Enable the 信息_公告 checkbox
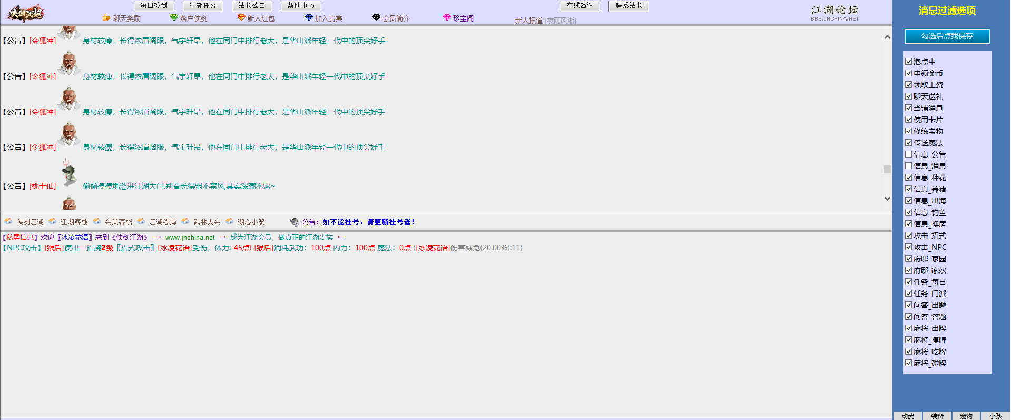This screenshot has height=420, width=1011. [908, 154]
